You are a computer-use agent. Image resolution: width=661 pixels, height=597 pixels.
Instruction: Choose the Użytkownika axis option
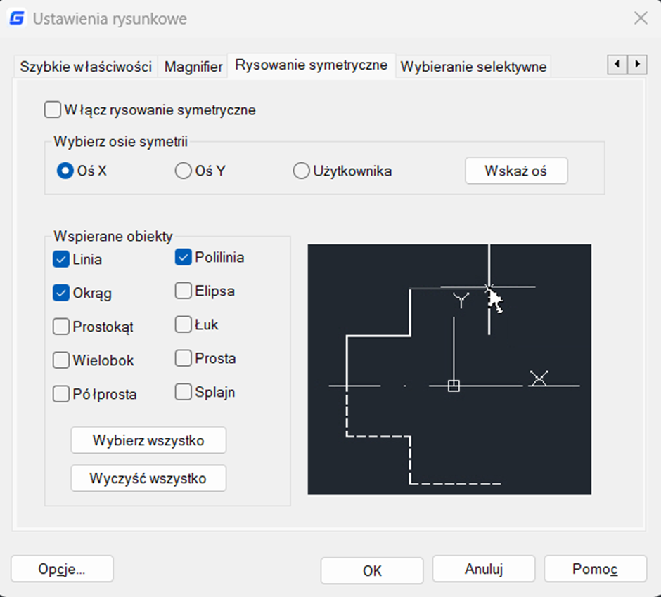(301, 171)
